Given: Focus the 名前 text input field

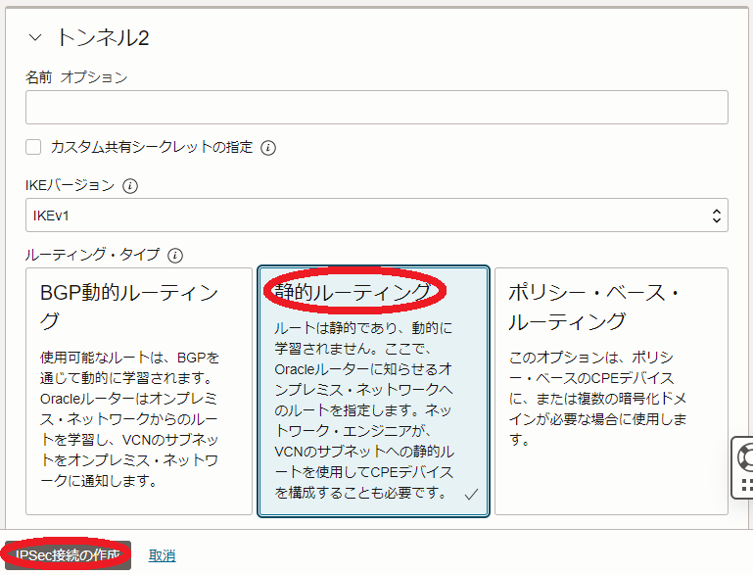Looking at the screenshot, I should click(376, 108).
